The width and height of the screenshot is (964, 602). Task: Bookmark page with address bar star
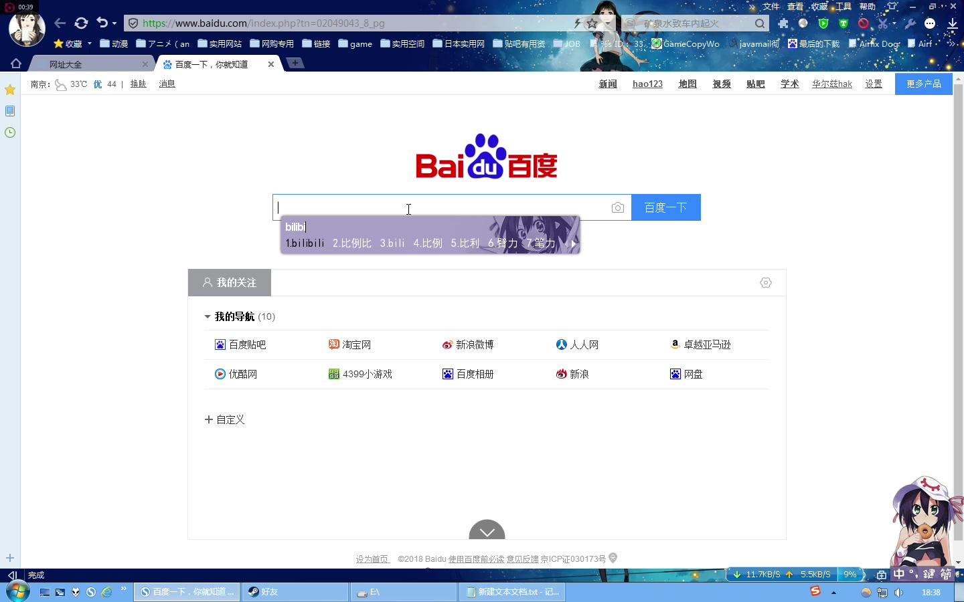(x=592, y=23)
